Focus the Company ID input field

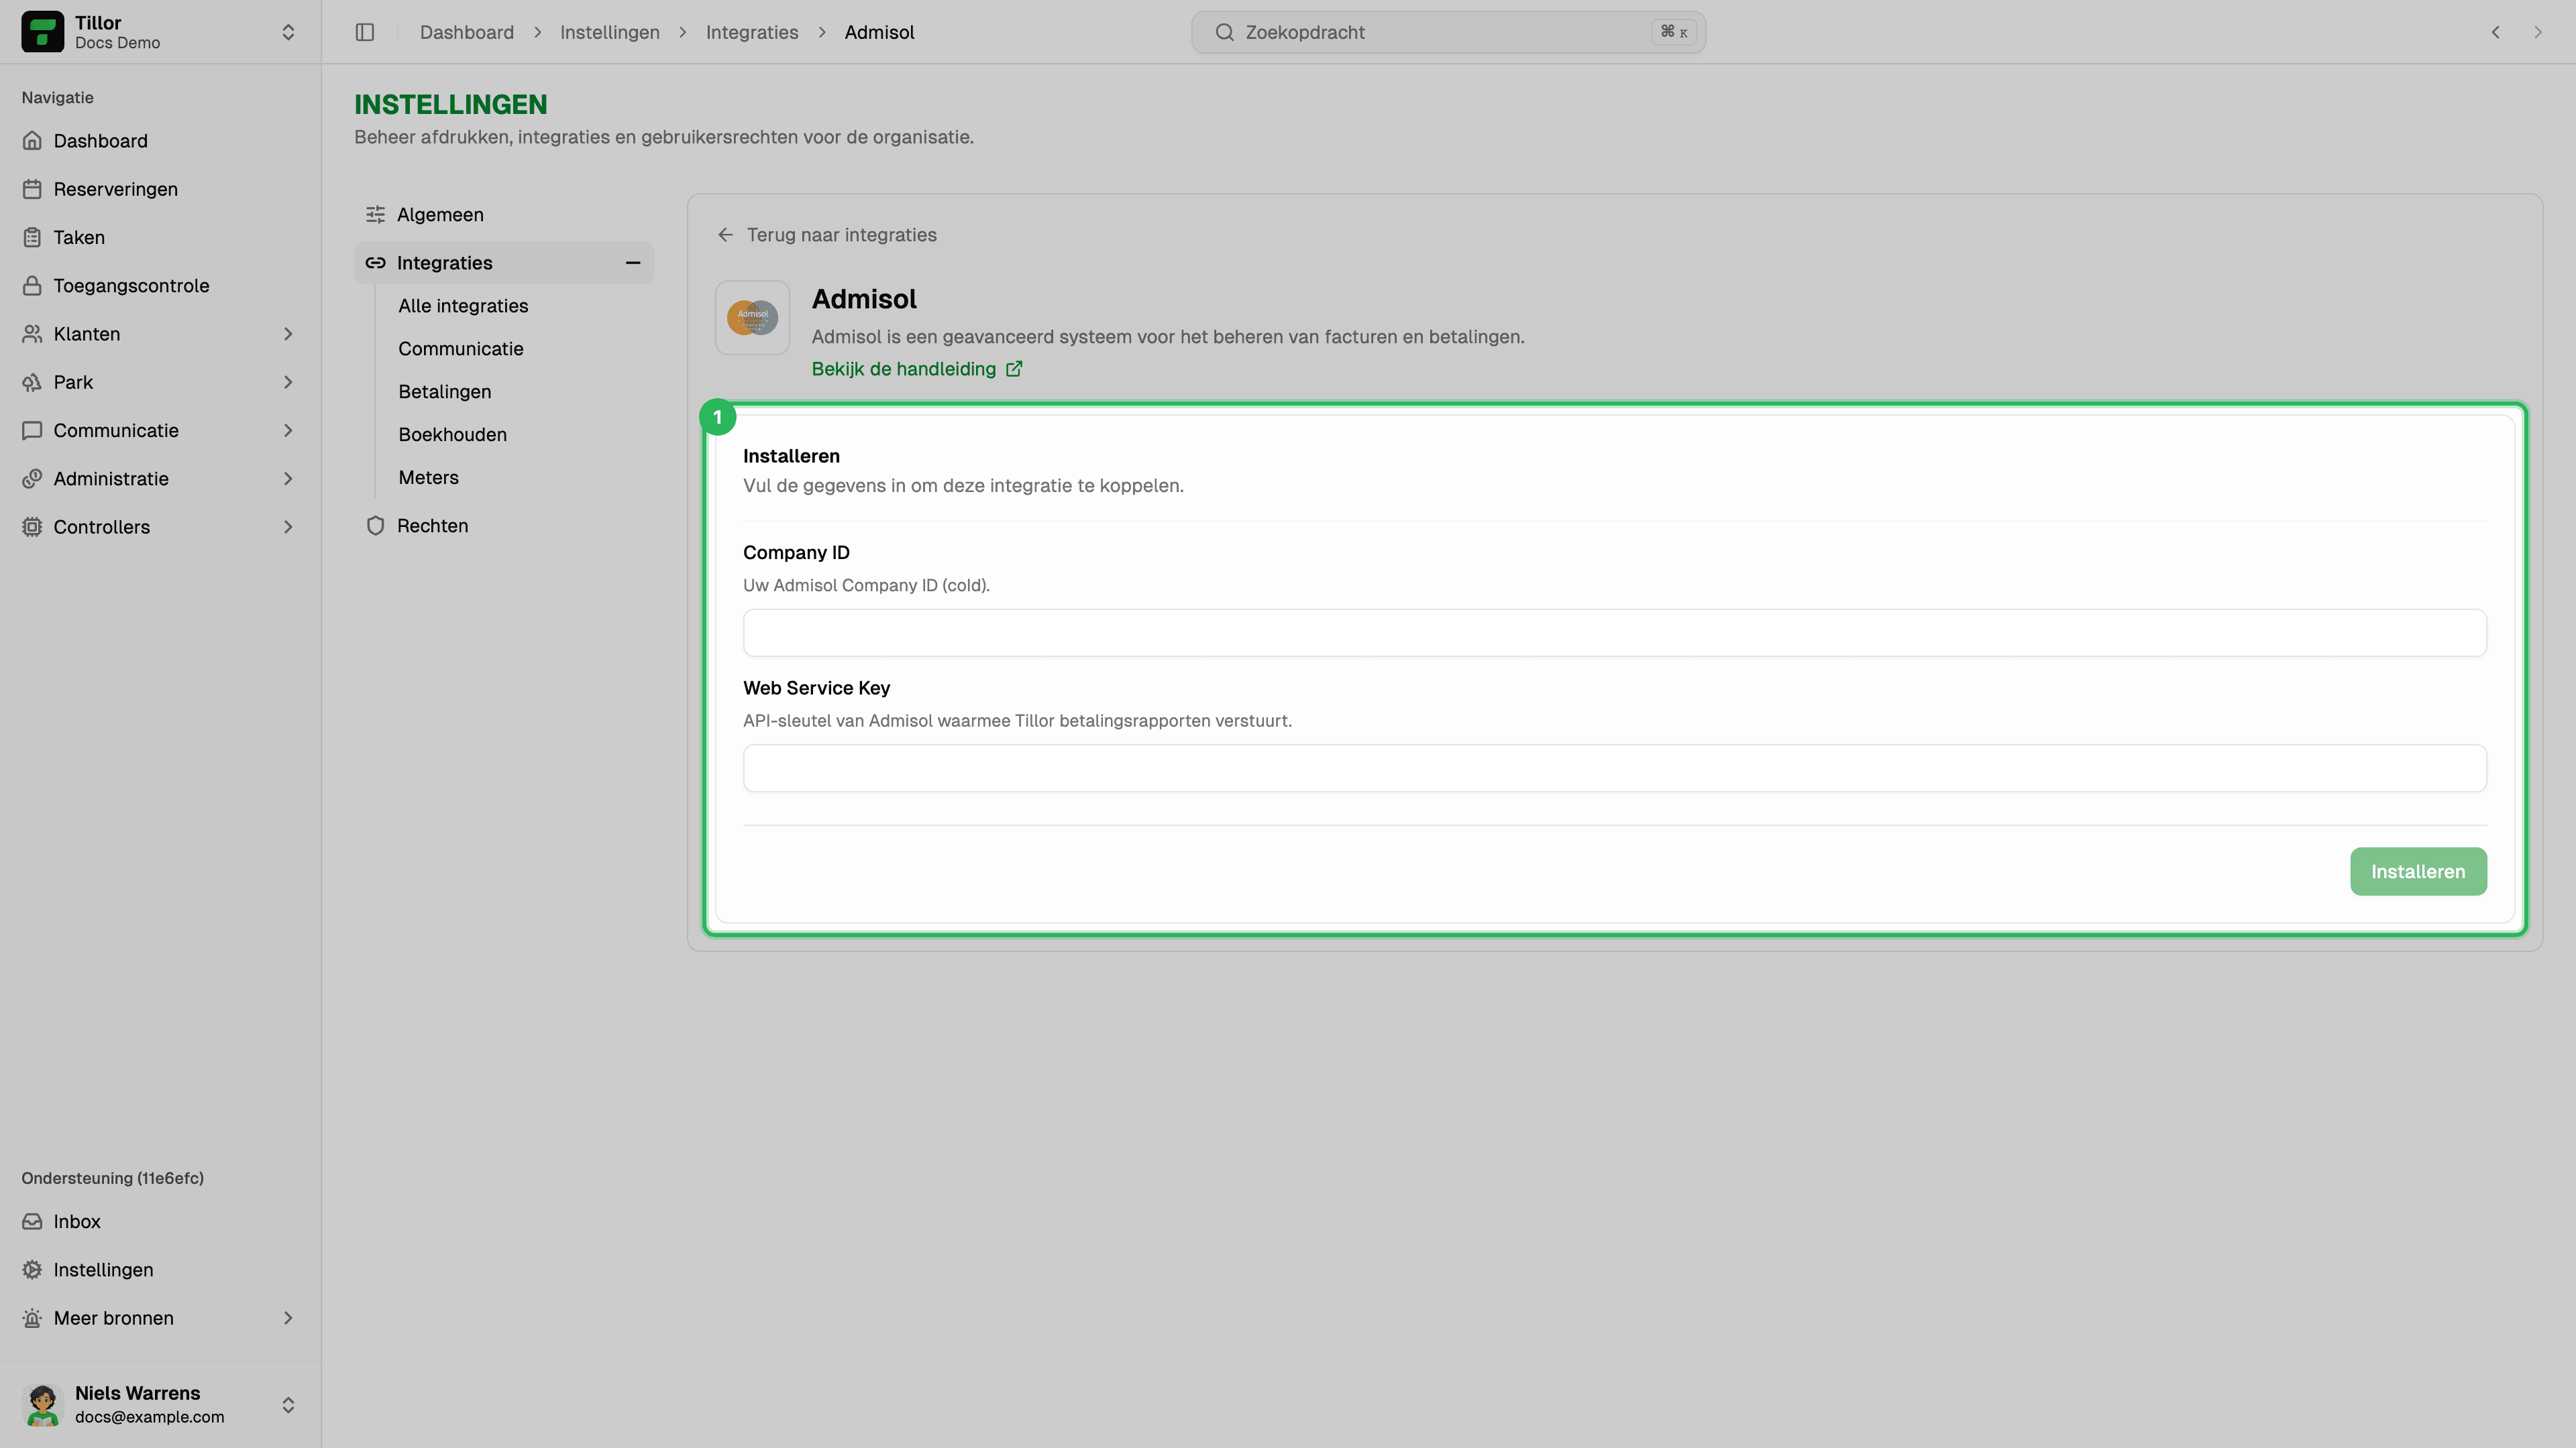[x=1615, y=633]
